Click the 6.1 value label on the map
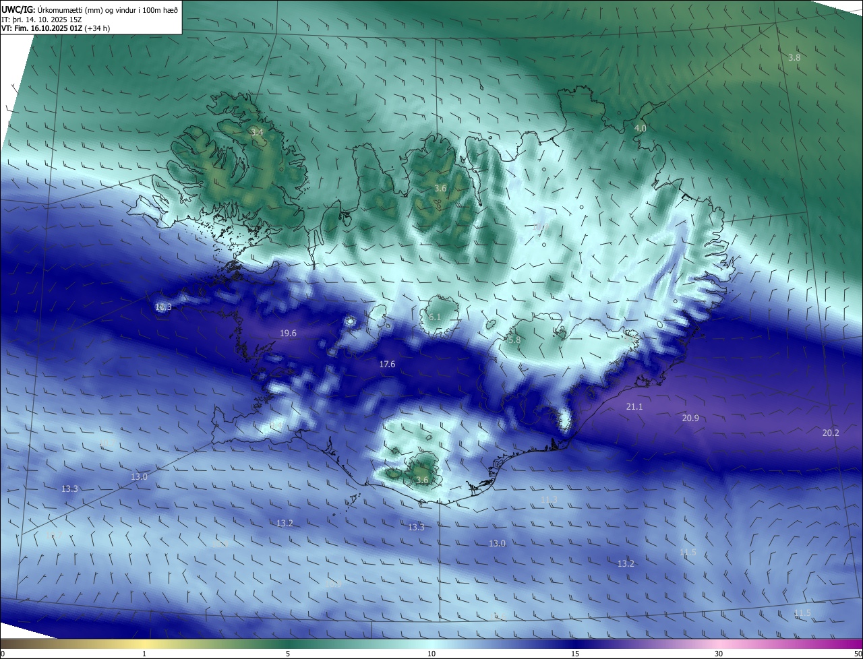The height and width of the screenshot is (659, 863). click(435, 317)
